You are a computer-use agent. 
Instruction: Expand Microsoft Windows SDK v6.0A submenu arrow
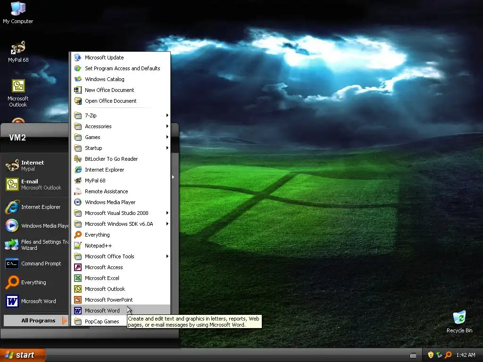(x=167, y=224)
